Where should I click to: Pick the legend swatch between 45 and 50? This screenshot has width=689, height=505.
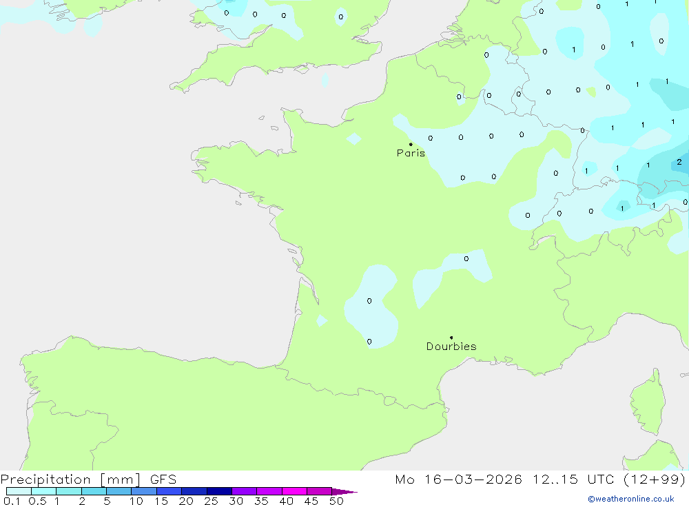320,491
